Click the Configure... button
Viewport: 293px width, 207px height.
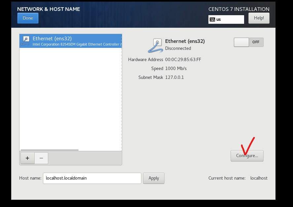pos(247,156)
